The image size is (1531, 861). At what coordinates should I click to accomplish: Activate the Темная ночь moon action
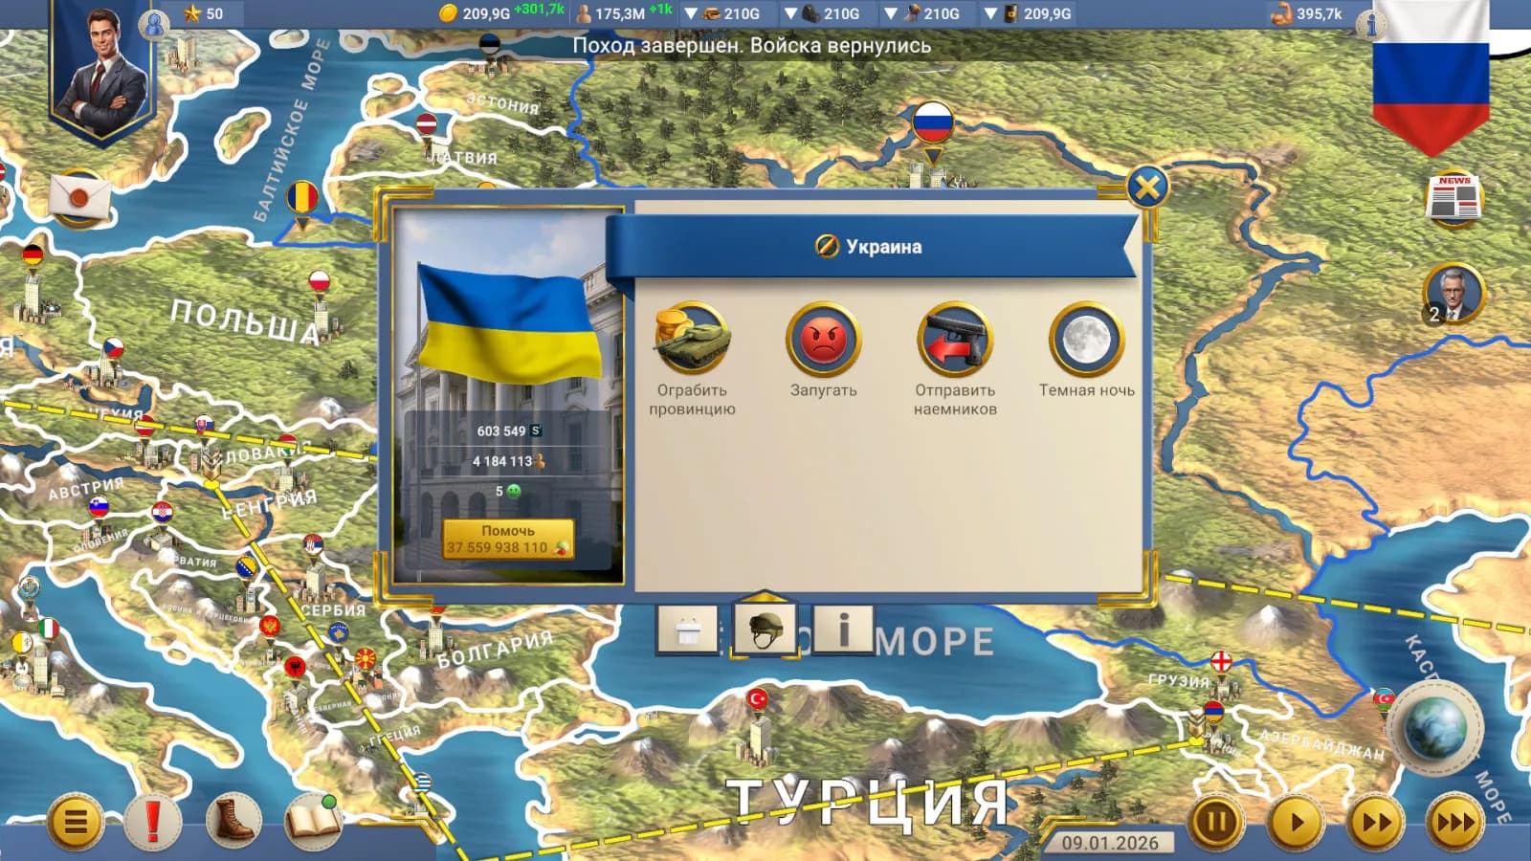pos(1086,340)
